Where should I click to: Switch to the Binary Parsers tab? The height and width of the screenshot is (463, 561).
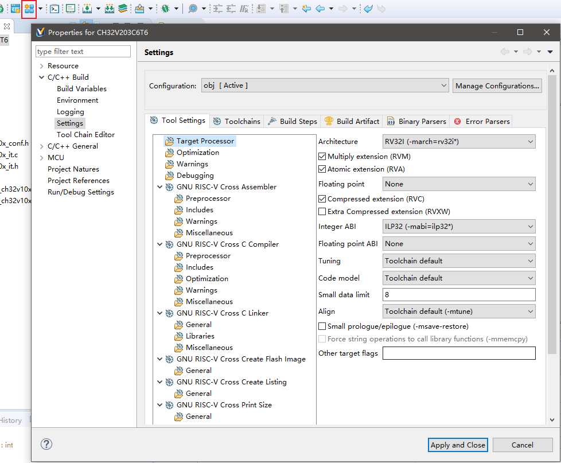coord(416,121)
